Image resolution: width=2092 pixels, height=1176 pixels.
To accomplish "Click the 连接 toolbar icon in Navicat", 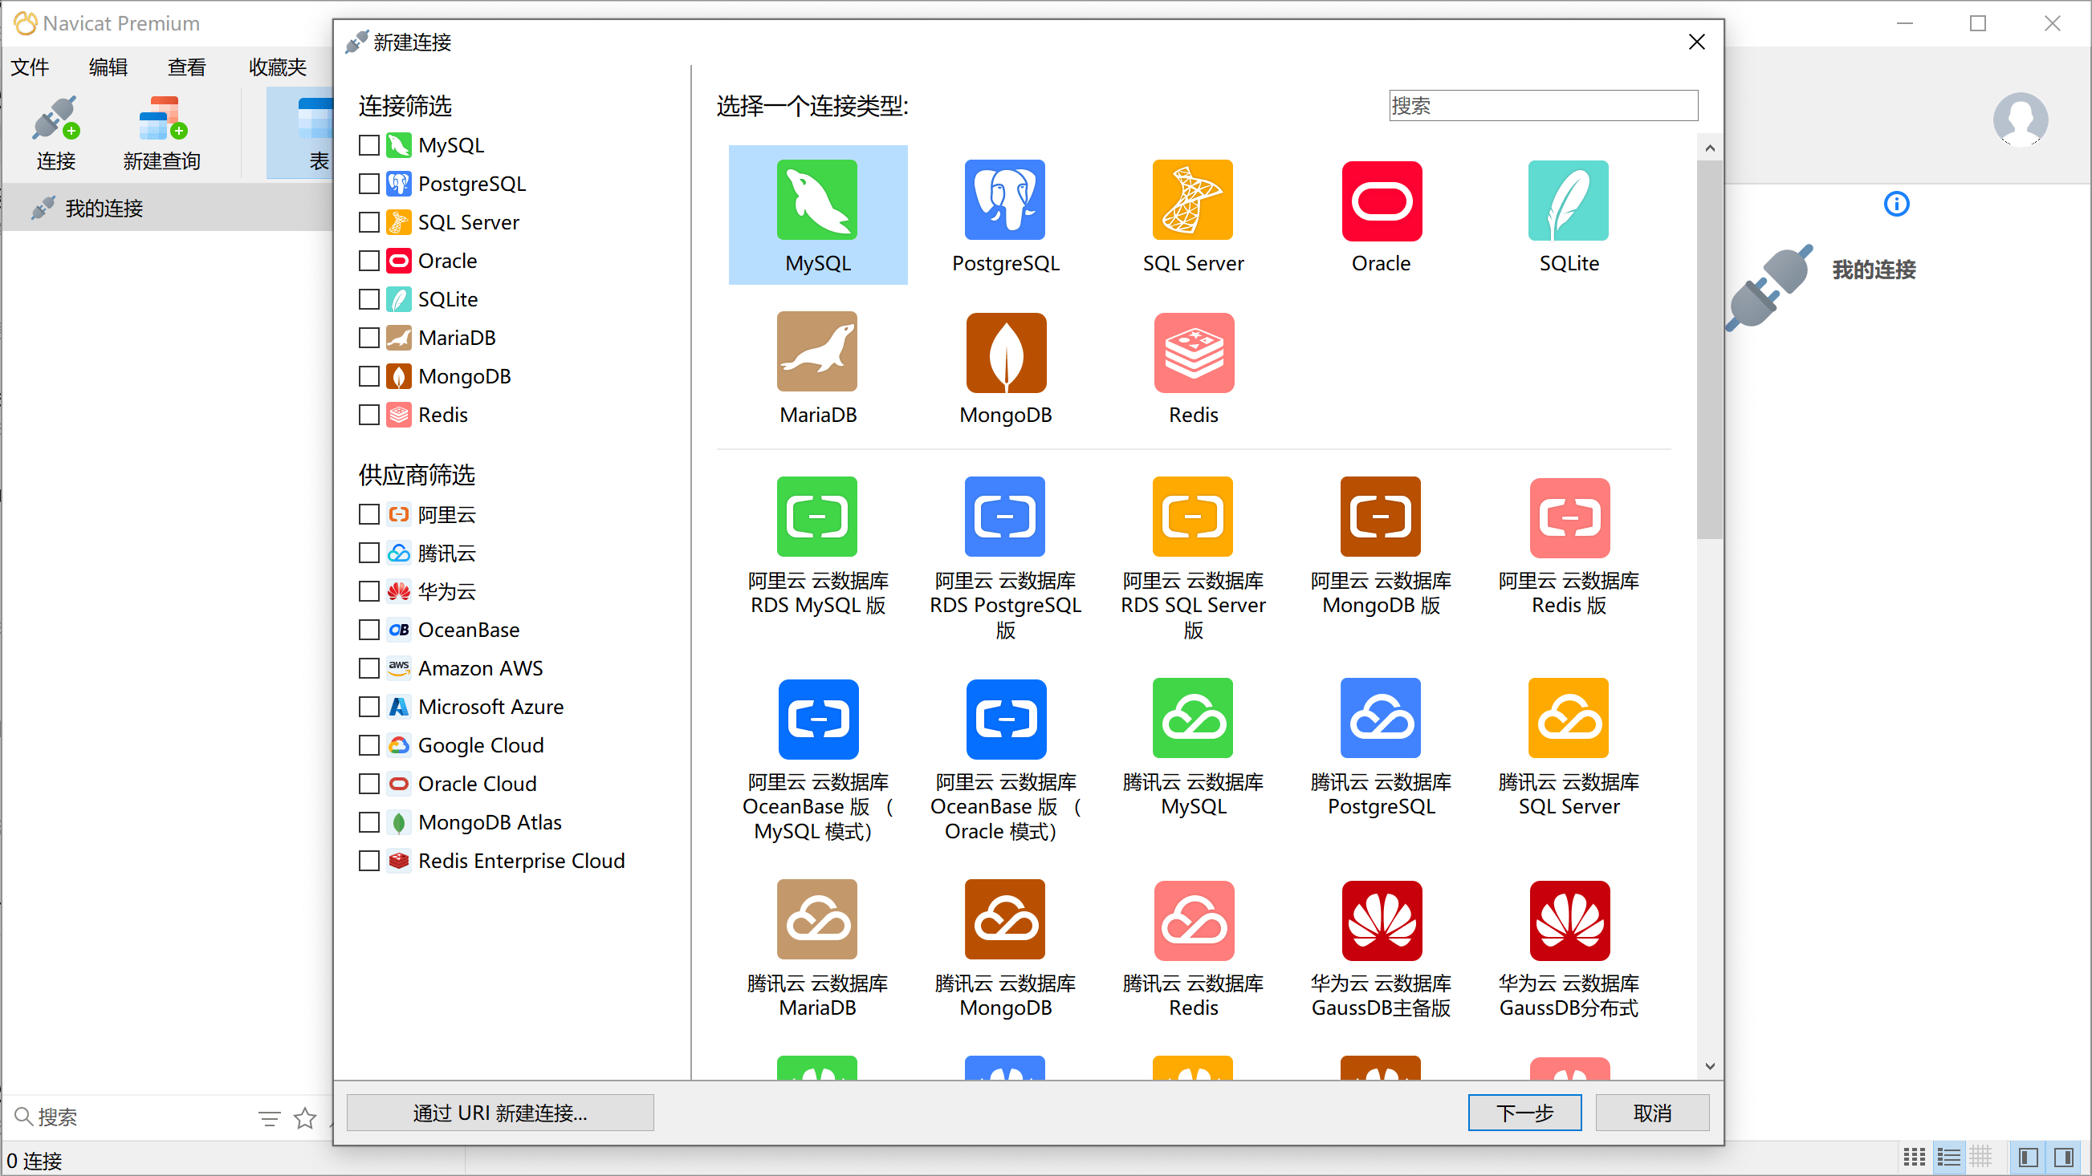I will 55,132.
